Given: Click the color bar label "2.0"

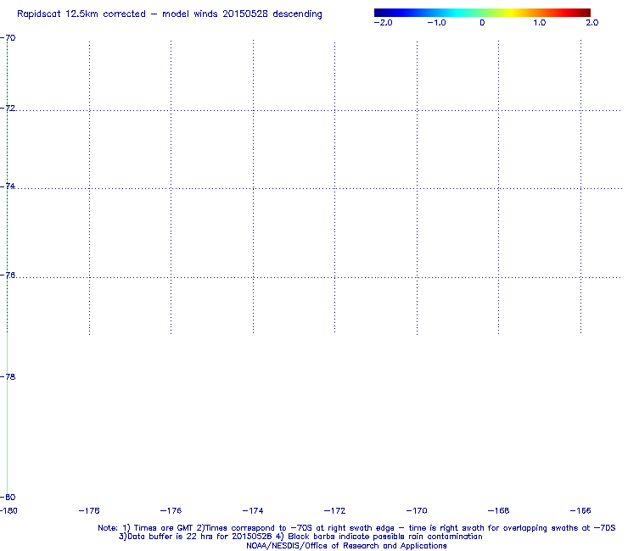Looking at the screenshot, I should (592, 23).
